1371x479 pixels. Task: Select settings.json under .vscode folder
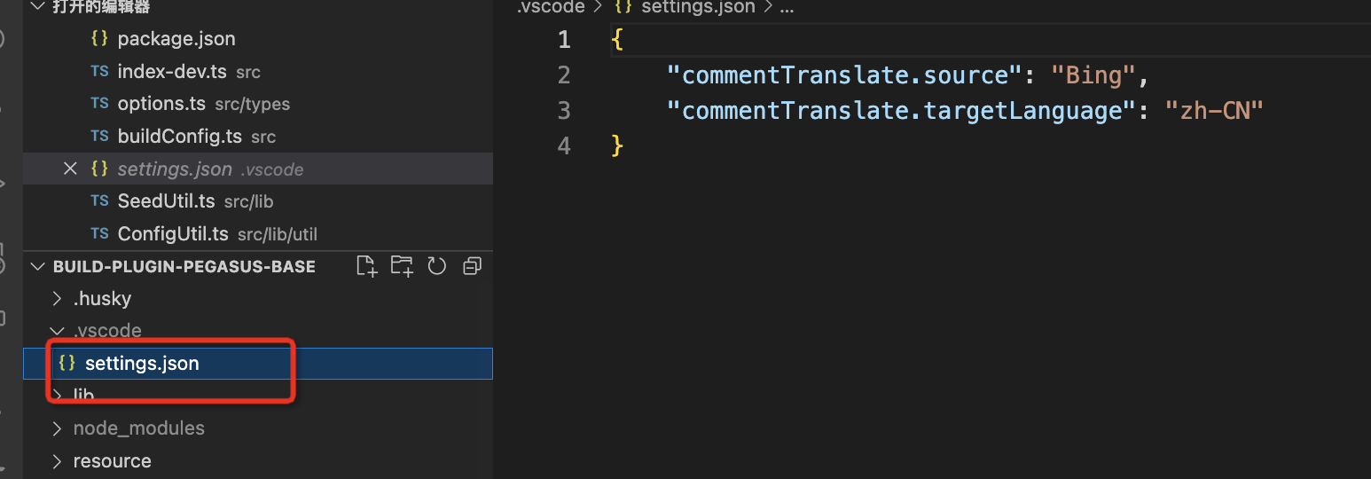click(x=258, y=363)
